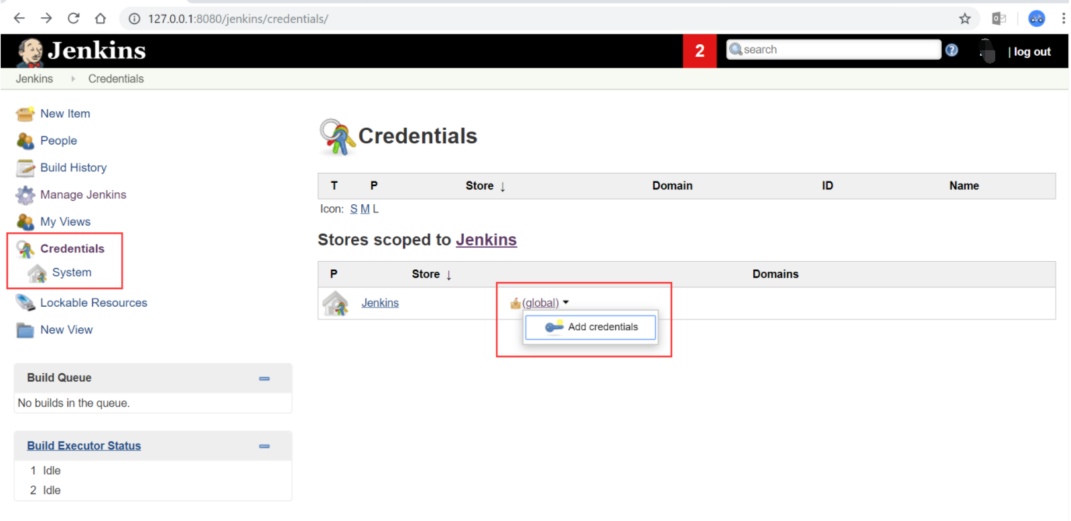Click the site info icon in address bar
Image resolution: width=1071 pixels, height=521 pixels.
pyautogui.click(x=135, y=19)
